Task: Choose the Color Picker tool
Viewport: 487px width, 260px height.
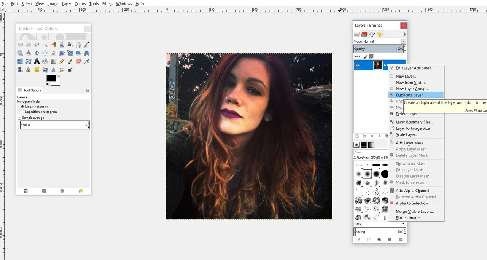Action: tap(86, 45)
